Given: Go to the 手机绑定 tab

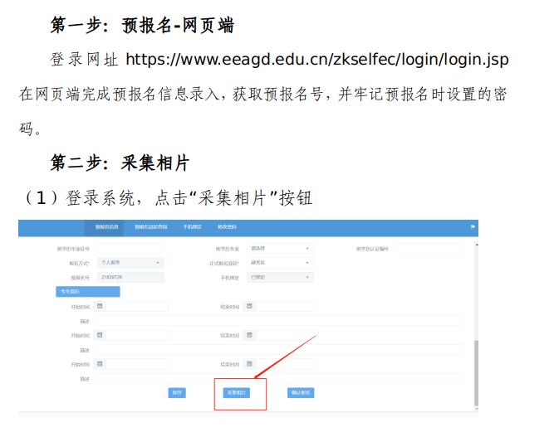Looking at the screenshot, I should pos(192,226).
